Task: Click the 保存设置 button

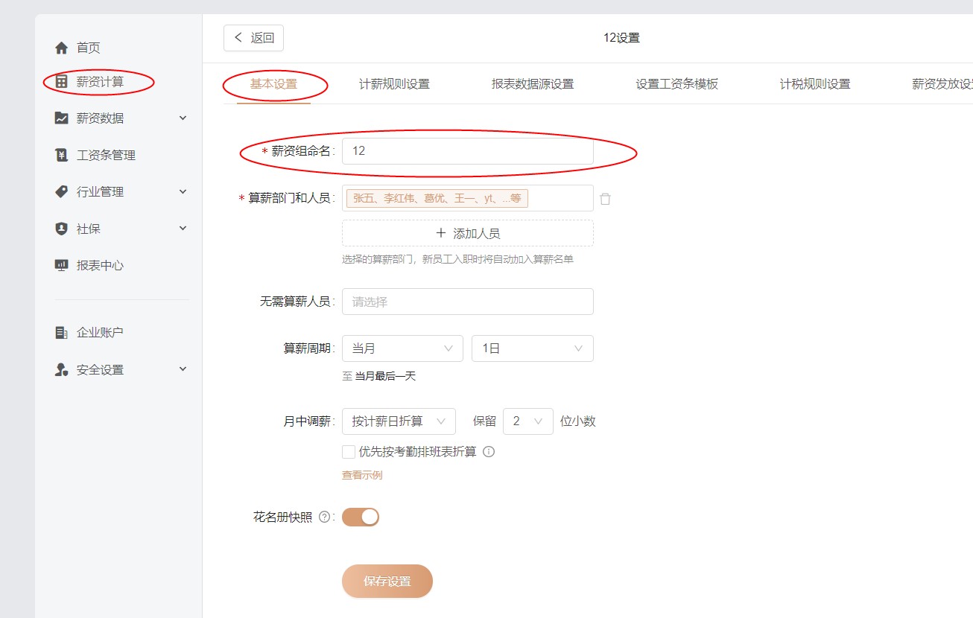Action: [387, 582]
